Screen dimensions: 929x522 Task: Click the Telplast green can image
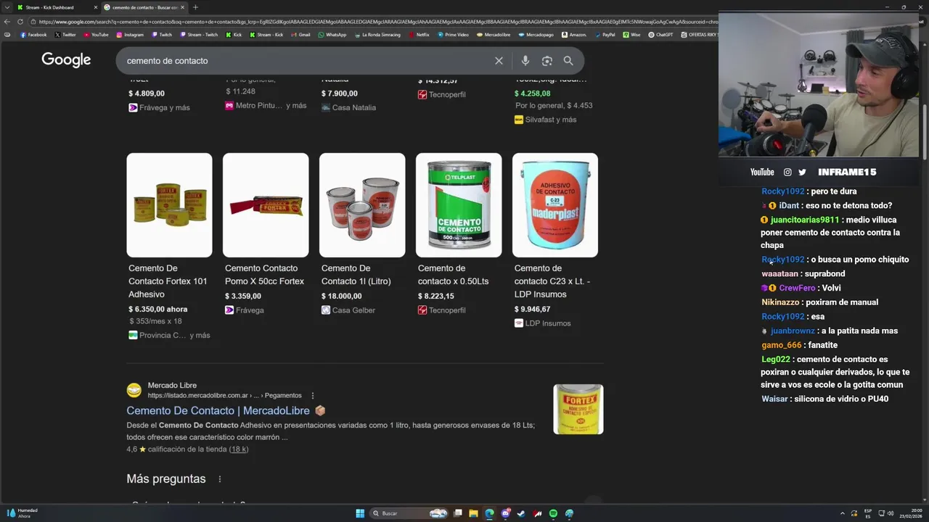pos(459,205)
